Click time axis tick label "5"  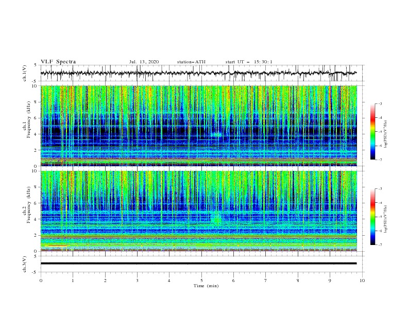201,281
